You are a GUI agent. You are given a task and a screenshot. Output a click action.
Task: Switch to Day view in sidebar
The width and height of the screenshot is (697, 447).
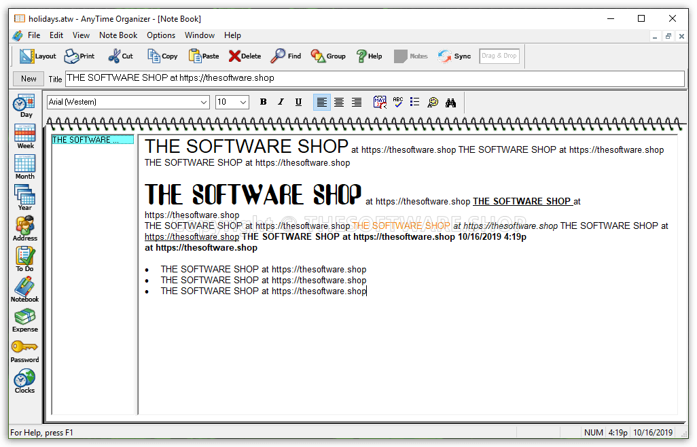[x=25, y=106]
